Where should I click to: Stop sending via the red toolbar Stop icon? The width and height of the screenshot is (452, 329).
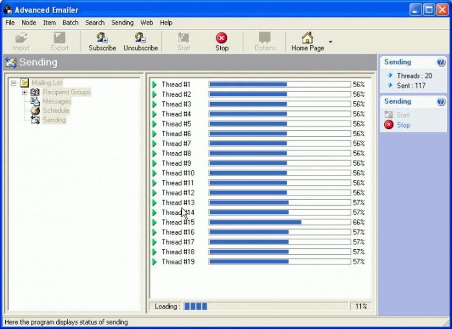[222, 38]
